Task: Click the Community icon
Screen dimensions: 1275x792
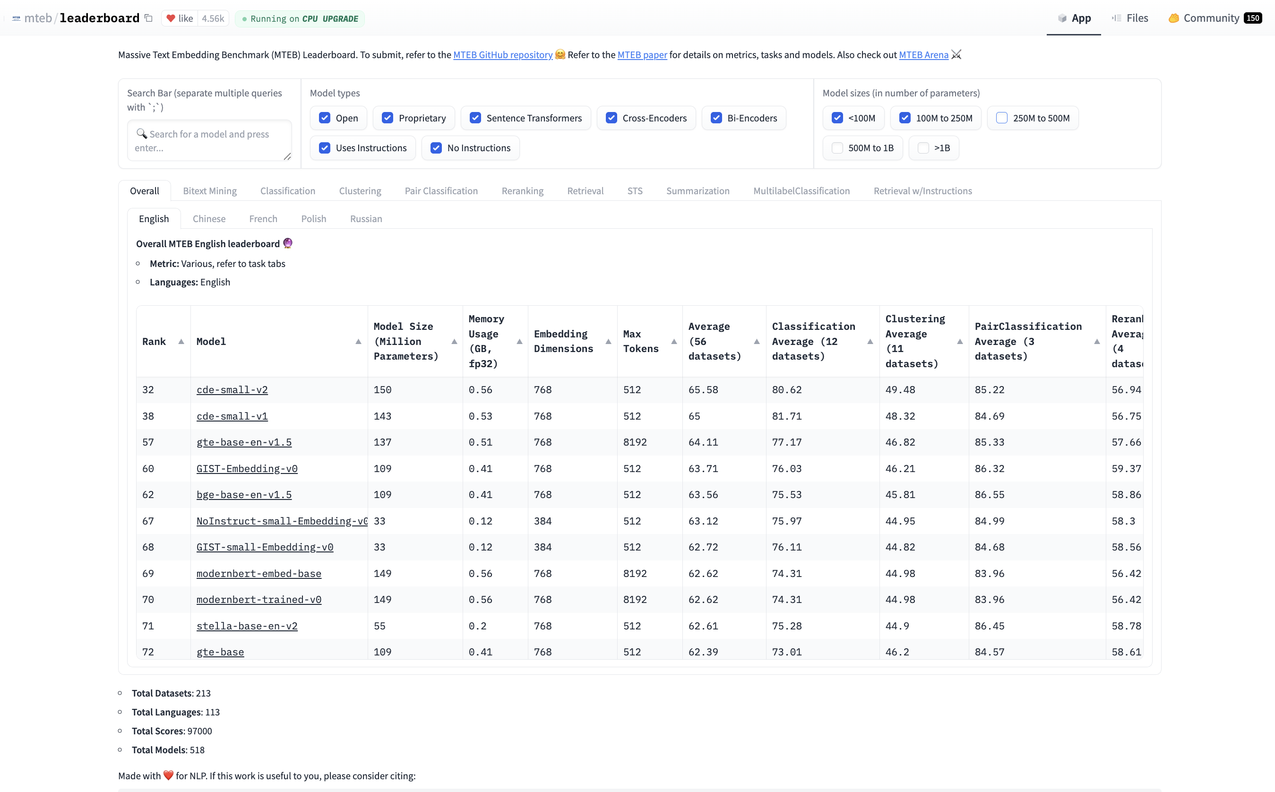Action: point(1173,18)
